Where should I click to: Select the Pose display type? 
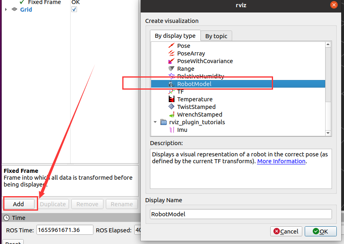pos(184,46)
